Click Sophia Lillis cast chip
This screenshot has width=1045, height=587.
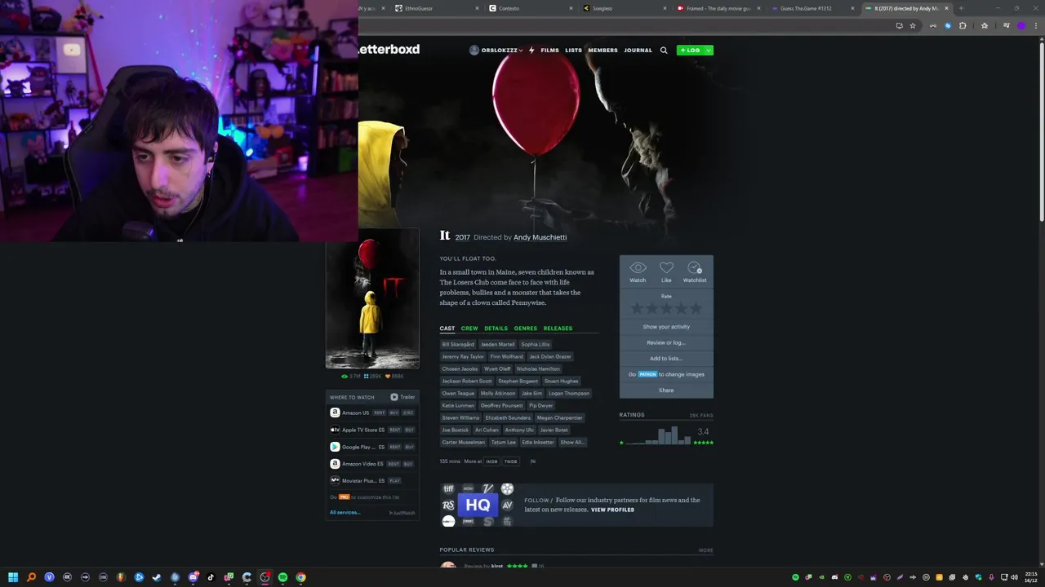coord(535,344)
